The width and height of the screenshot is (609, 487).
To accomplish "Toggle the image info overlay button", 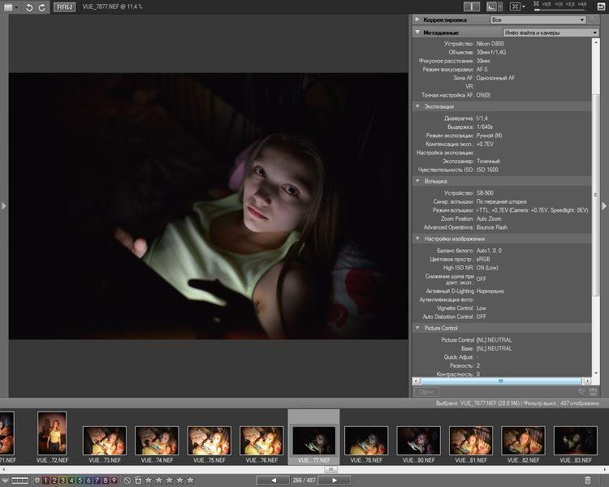I will click(x=472, y=6).
